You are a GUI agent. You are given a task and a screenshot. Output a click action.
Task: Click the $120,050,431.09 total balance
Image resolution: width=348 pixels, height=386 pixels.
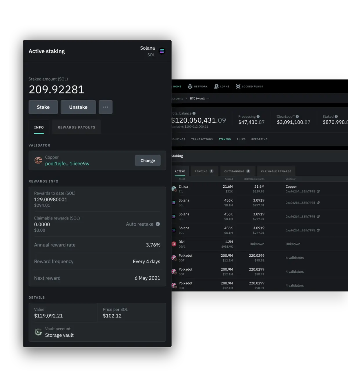click(199, 120)
